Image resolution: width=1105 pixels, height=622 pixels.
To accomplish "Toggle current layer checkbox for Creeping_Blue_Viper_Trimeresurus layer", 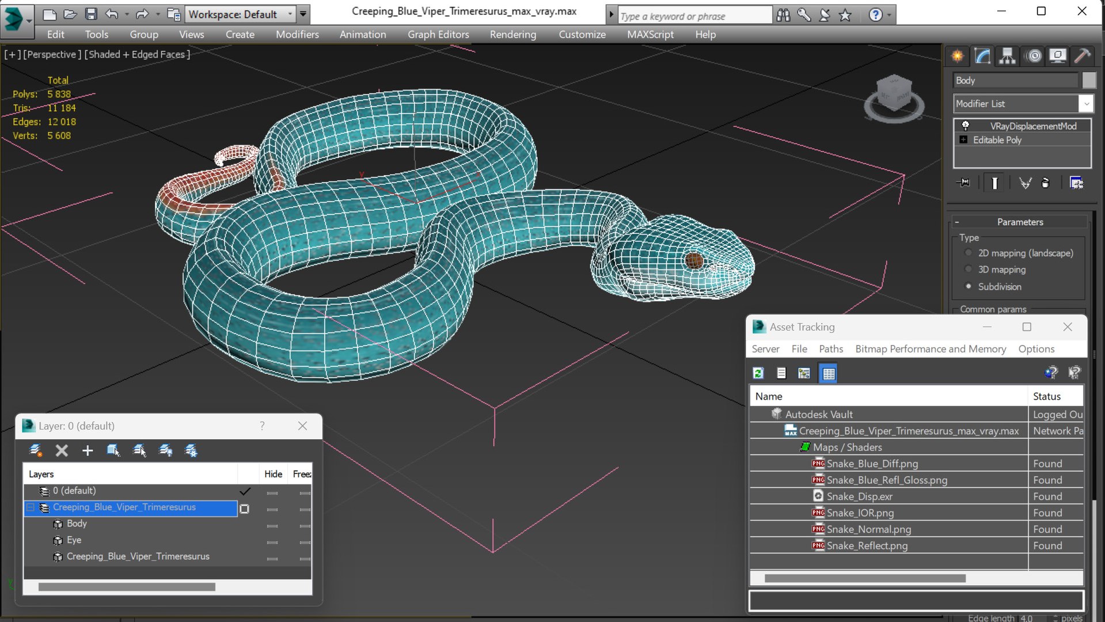I will 244,509.
